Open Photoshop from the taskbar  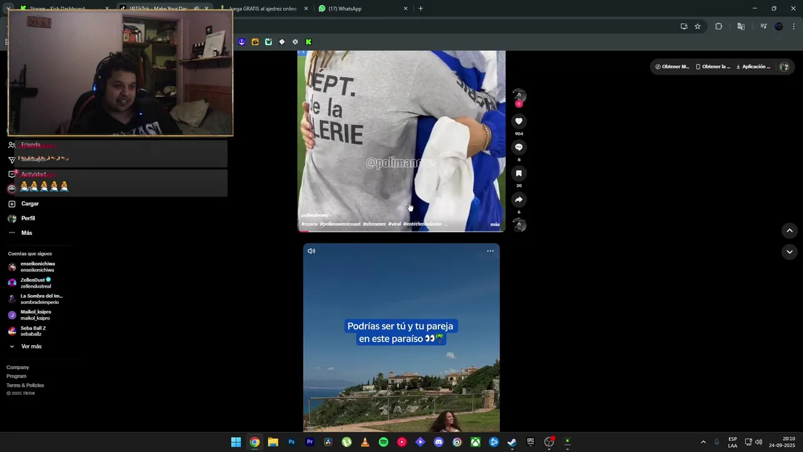pyautogui.click(x=291, y=442)
